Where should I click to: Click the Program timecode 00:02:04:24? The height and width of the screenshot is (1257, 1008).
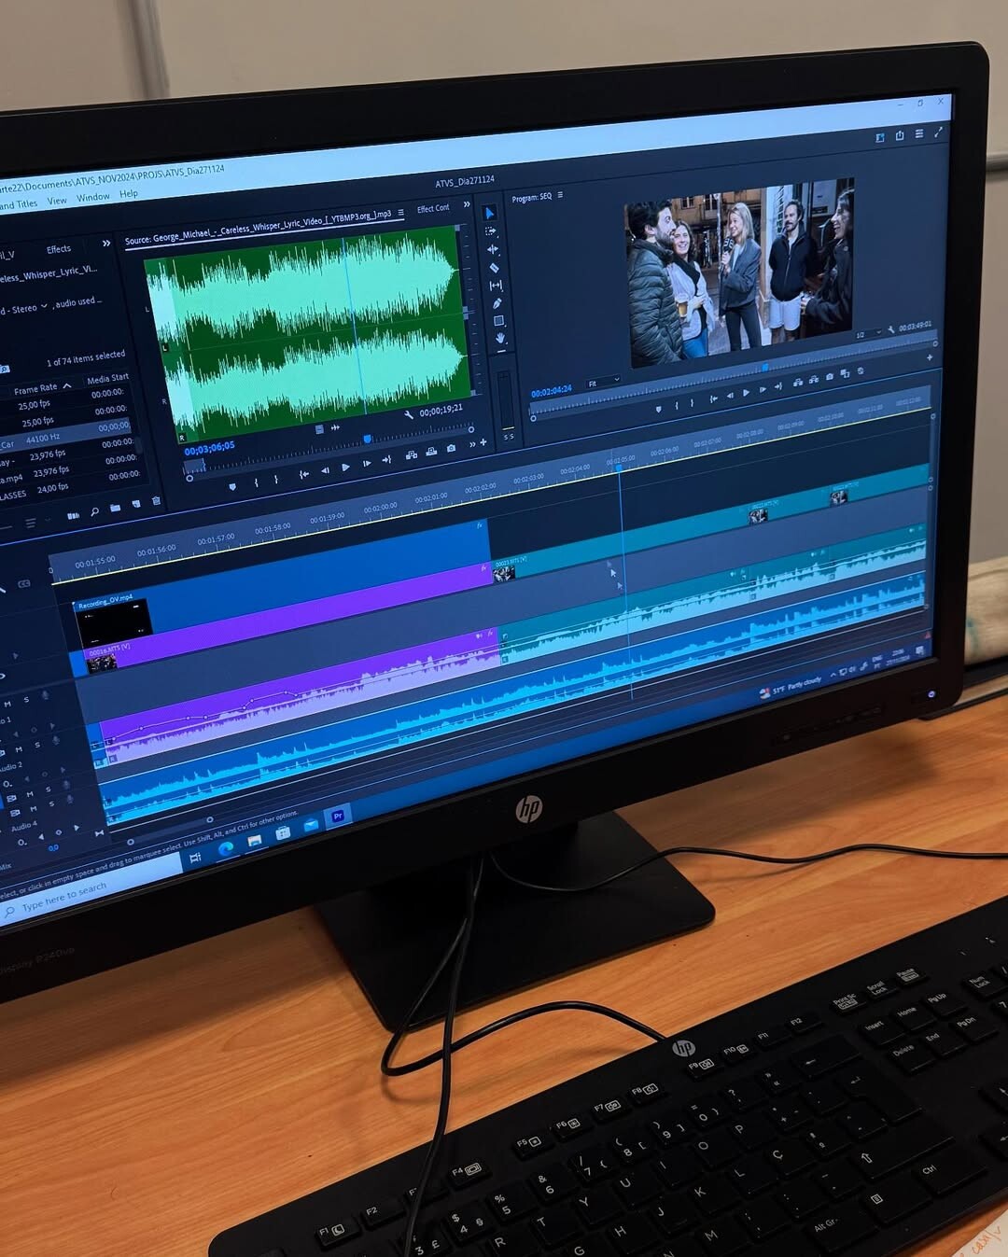pos(551,391)
